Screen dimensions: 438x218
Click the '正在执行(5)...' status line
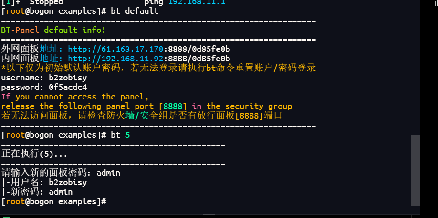pos(34,154)
